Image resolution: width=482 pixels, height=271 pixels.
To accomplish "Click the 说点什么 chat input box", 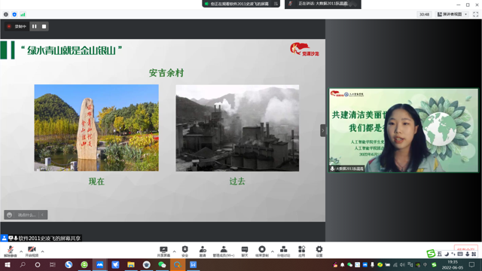I will pos(26,215).
